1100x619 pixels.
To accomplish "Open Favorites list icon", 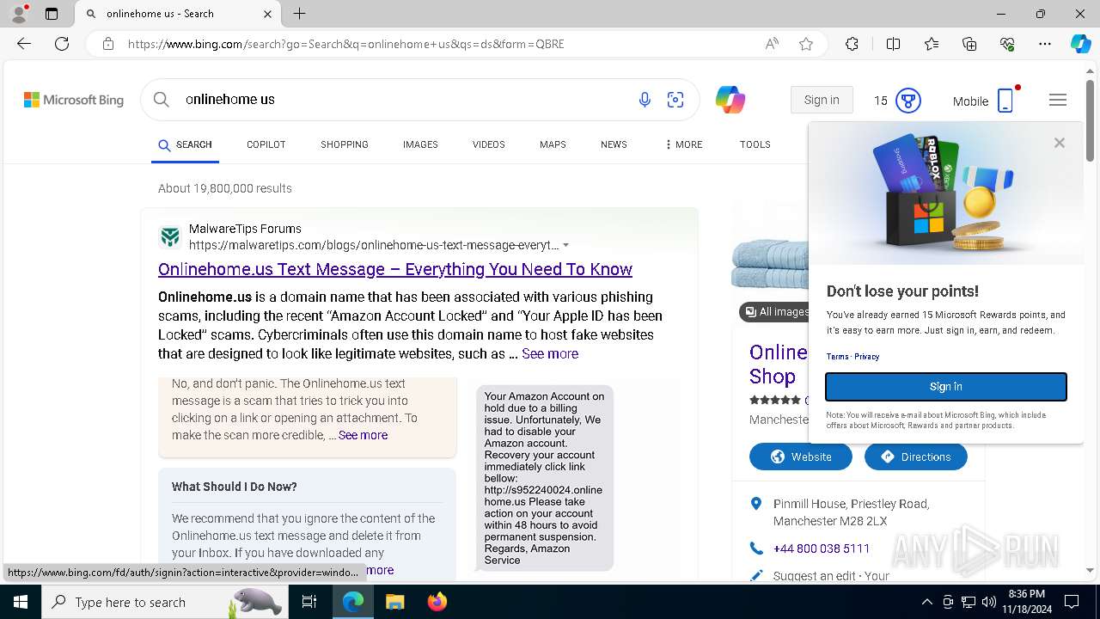I will [932, 44].
